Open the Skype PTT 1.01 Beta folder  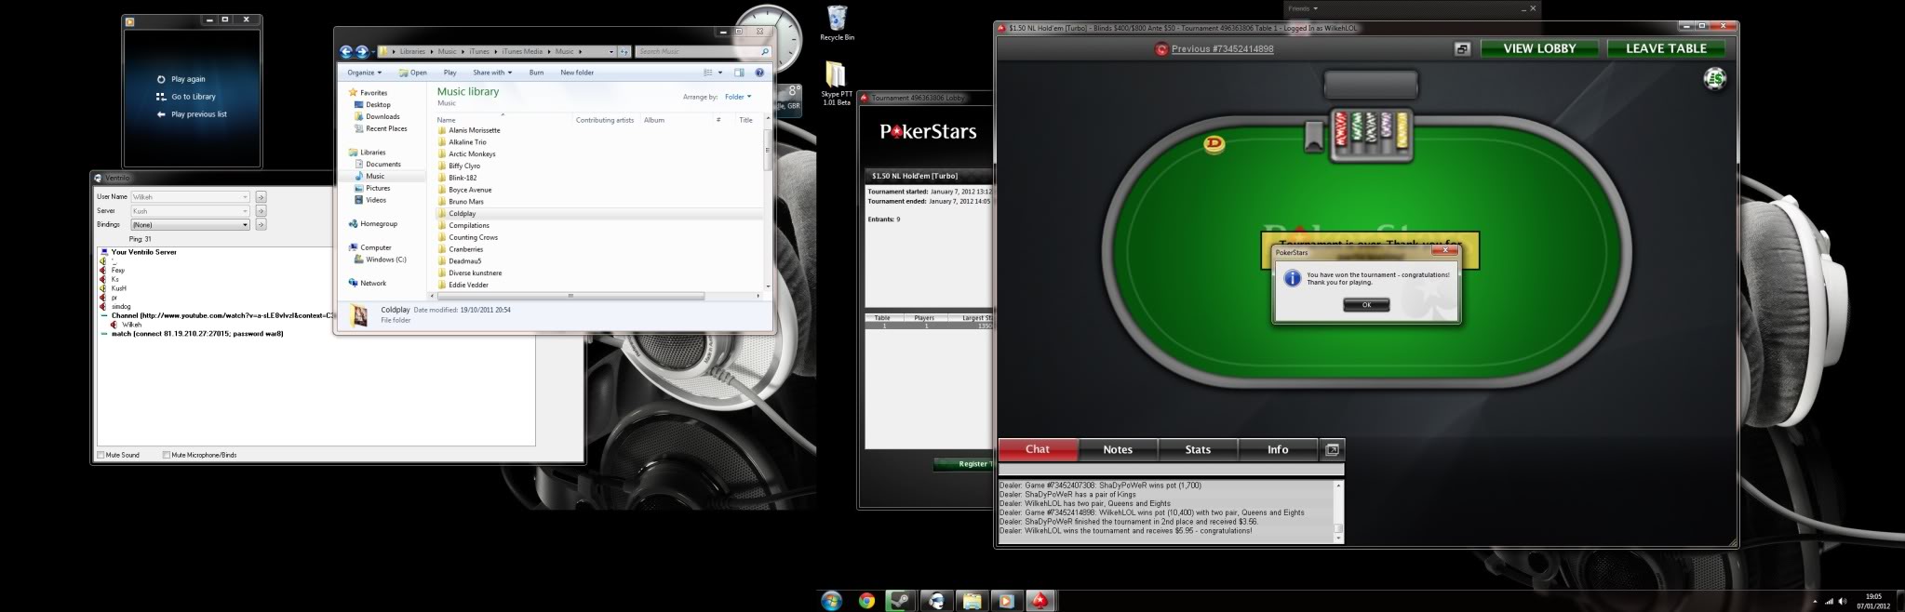[836, 84]
